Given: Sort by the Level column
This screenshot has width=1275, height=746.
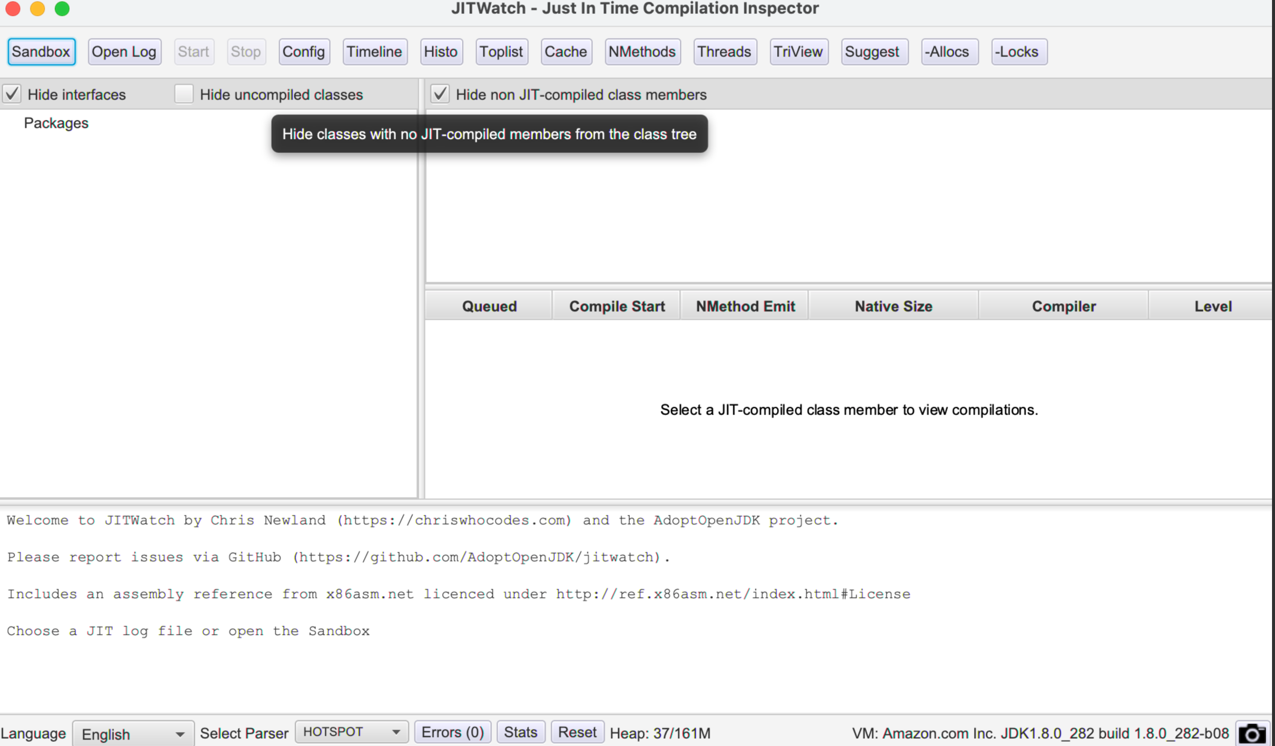Looking at the screenshot, I should [1212, 306].
